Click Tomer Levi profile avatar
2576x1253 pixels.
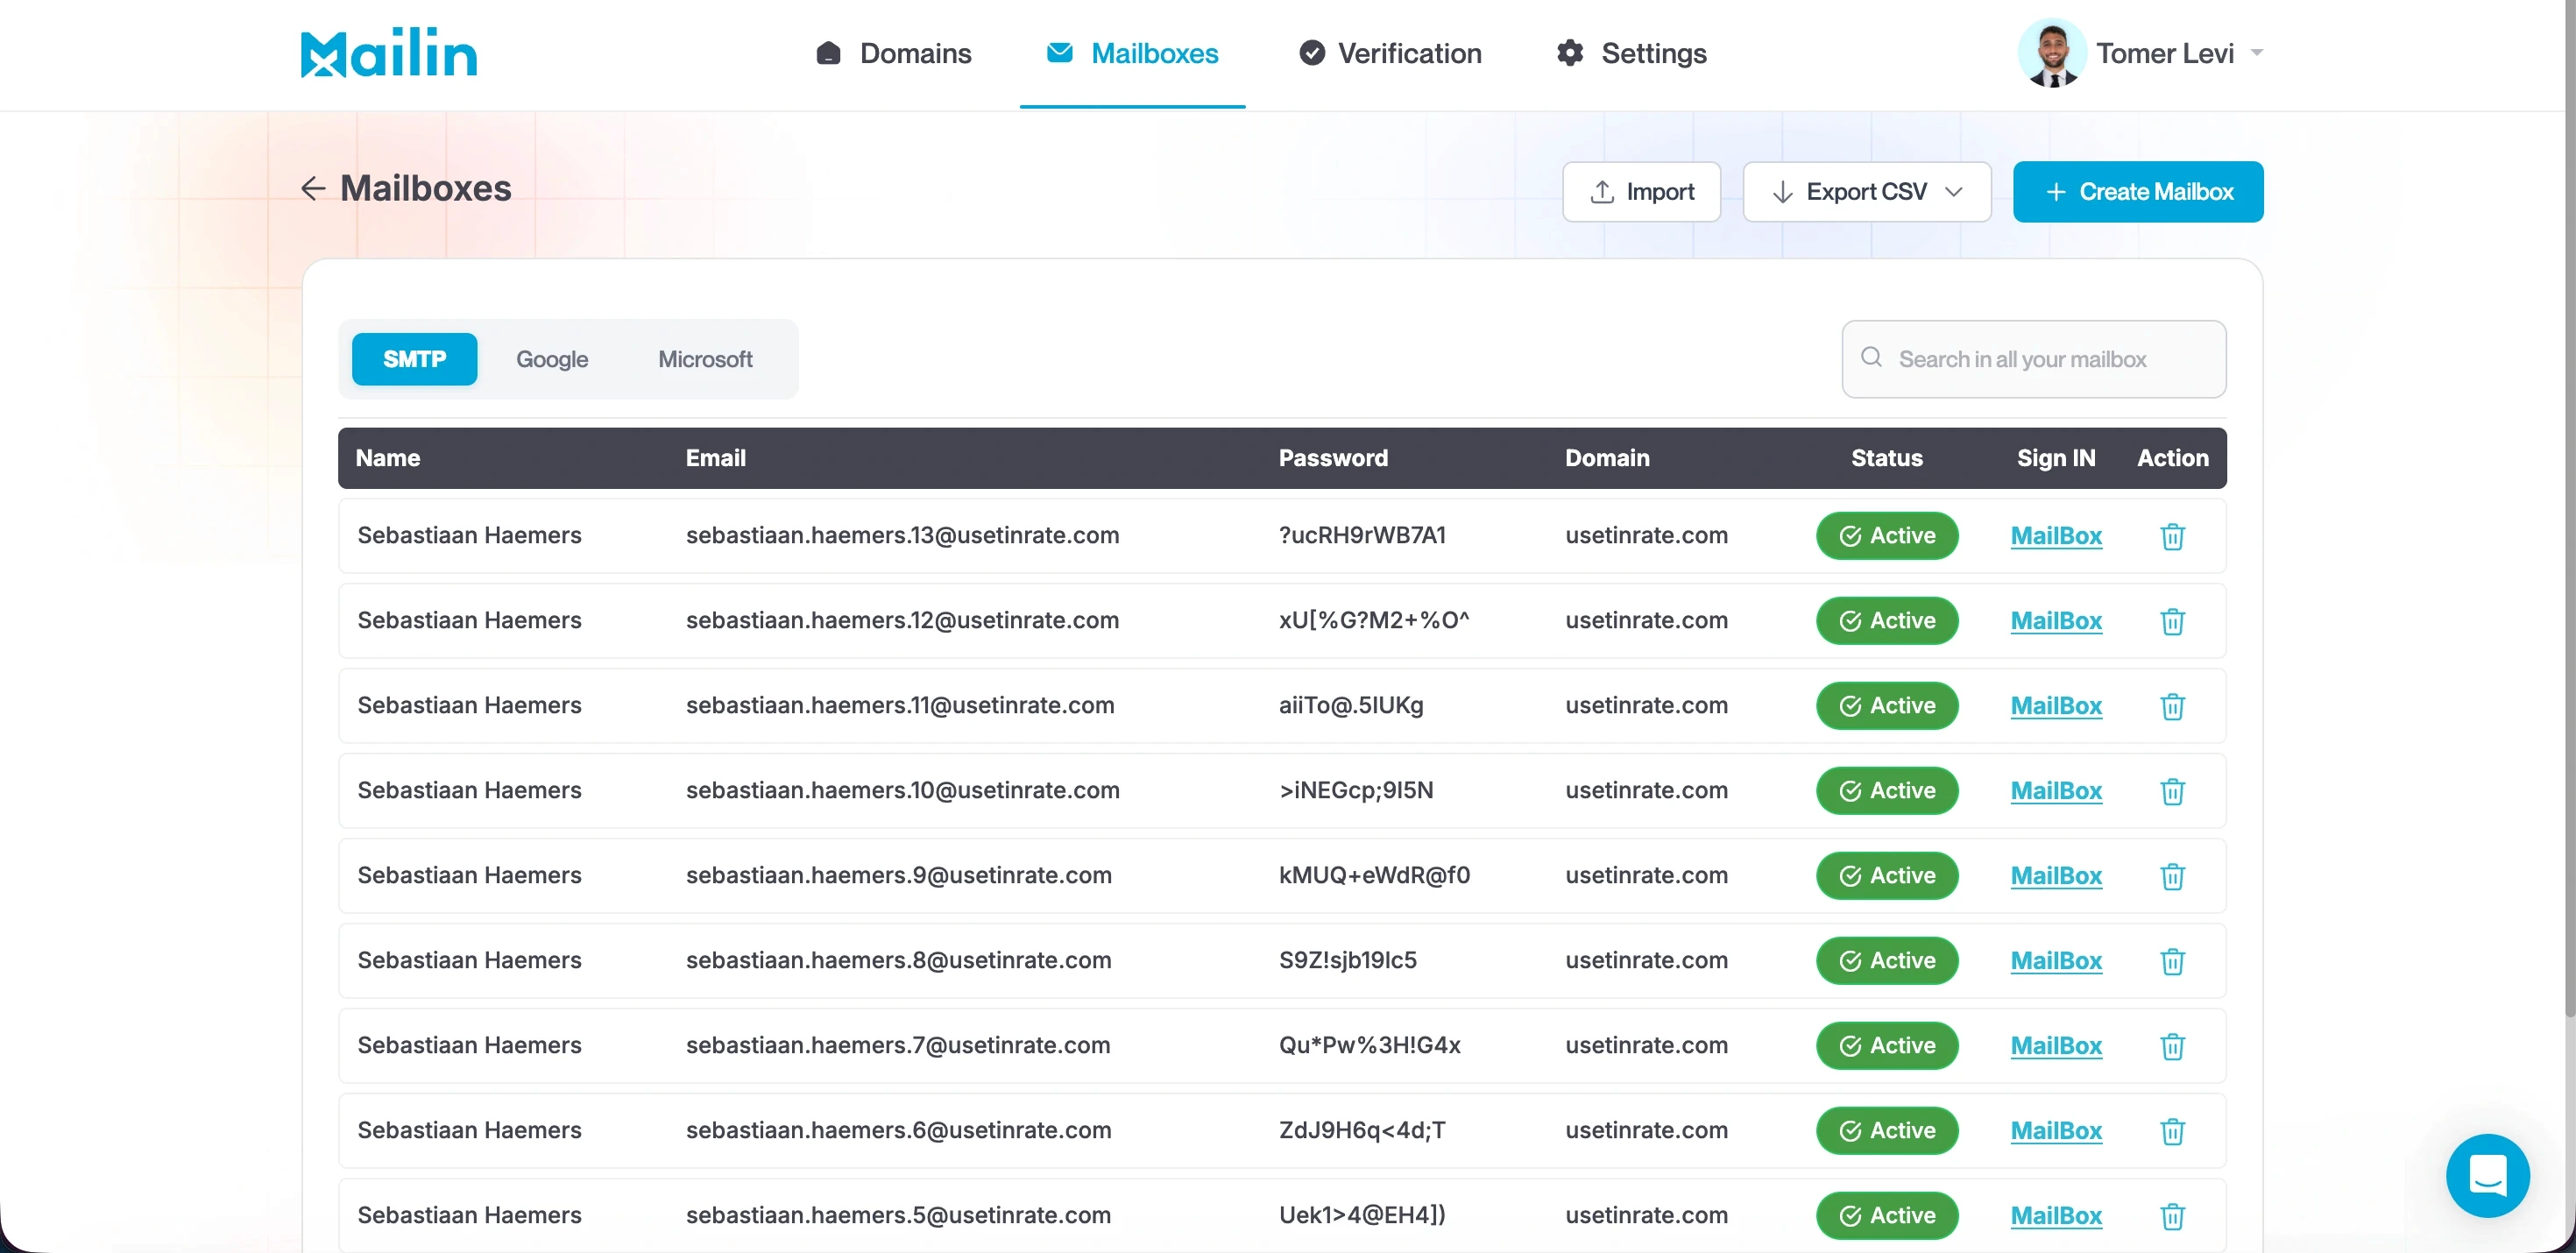click(x=2052, y=53)
